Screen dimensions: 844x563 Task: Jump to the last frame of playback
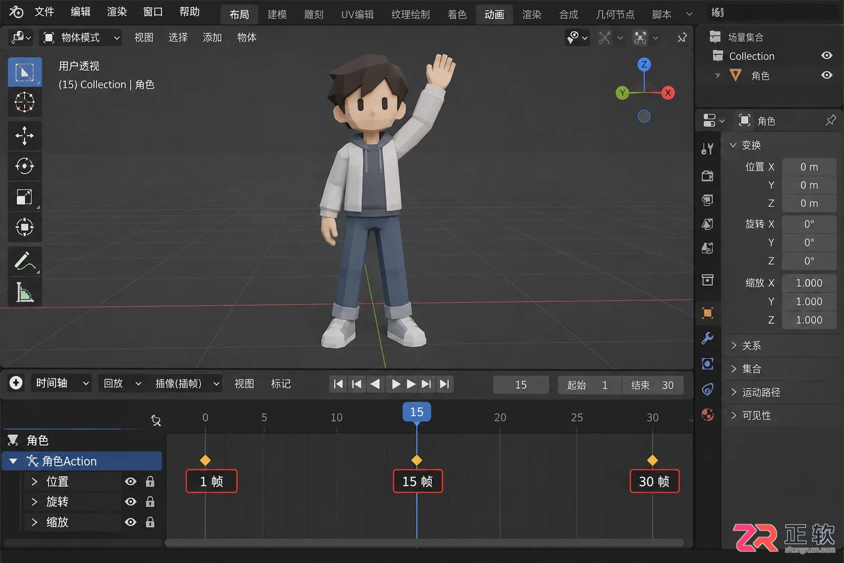[445, 384]
